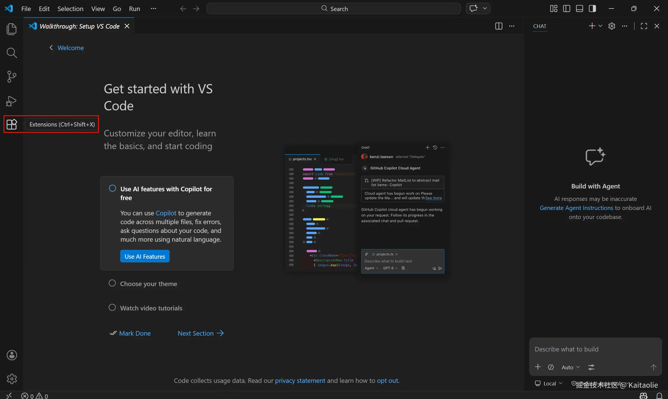Select the 'Watch video tutorials' step
This screenshot has width=668, height=399.
point(151,308)
